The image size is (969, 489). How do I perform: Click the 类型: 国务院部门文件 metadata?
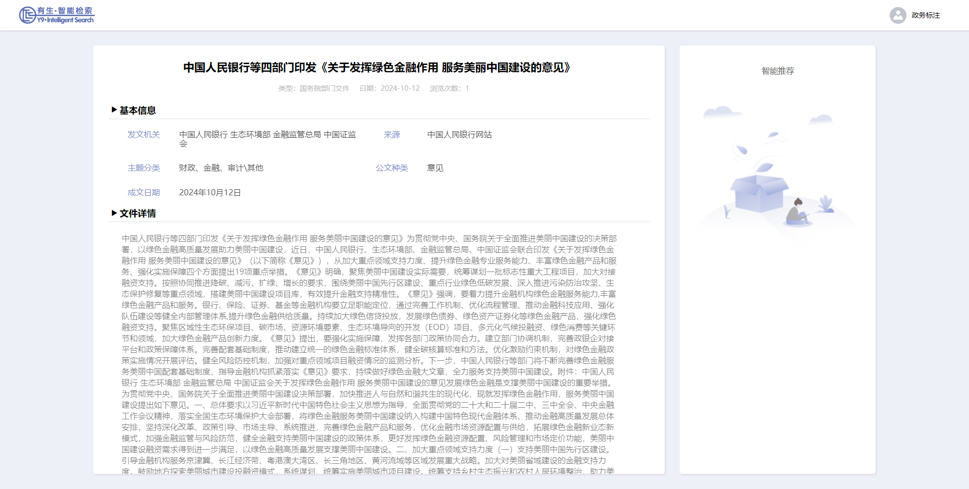(314, 88)
